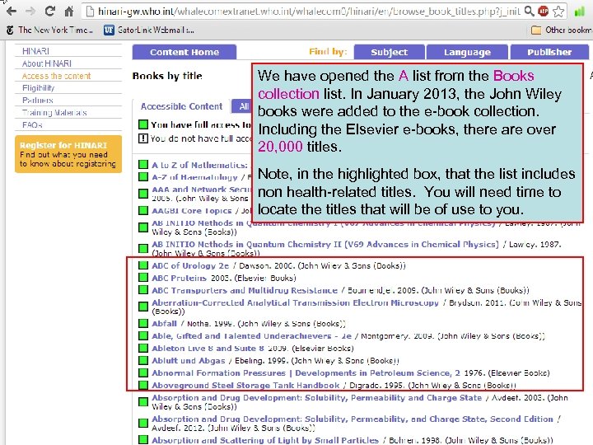The image size is (593, 445).
Task: Bookmark this page with the star icon
Action: [558, 12]
